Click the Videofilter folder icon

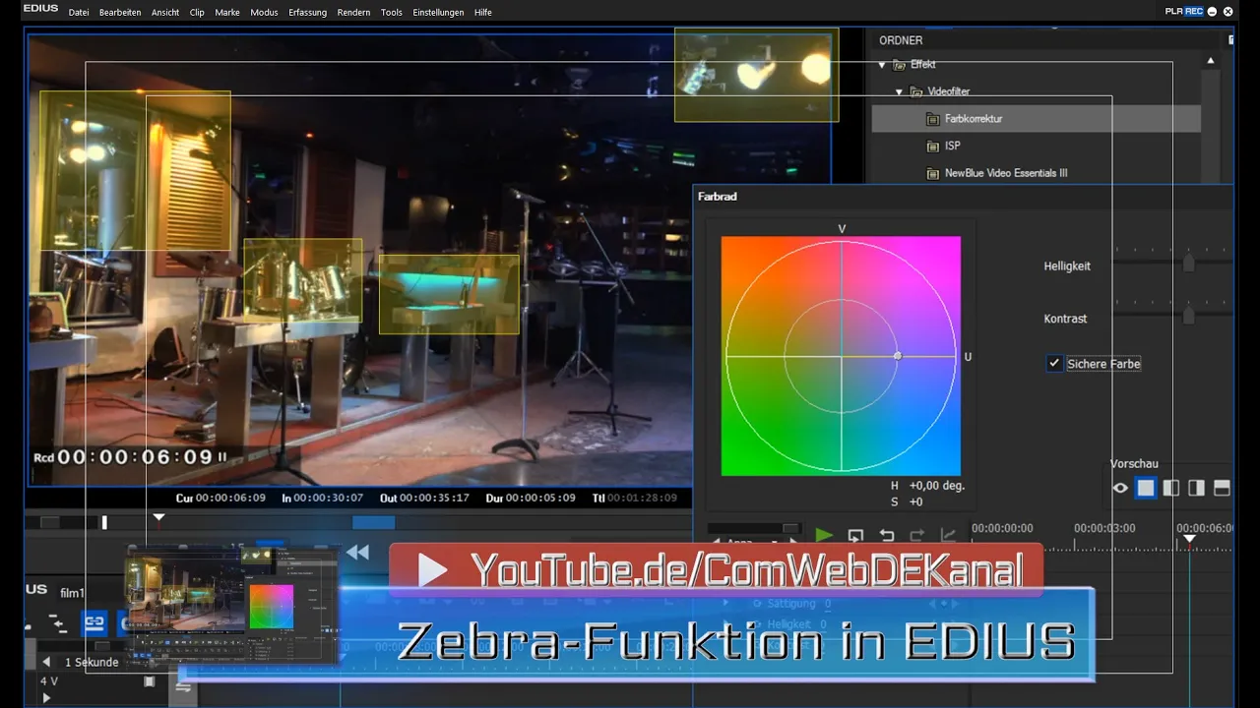pos(916,91)
